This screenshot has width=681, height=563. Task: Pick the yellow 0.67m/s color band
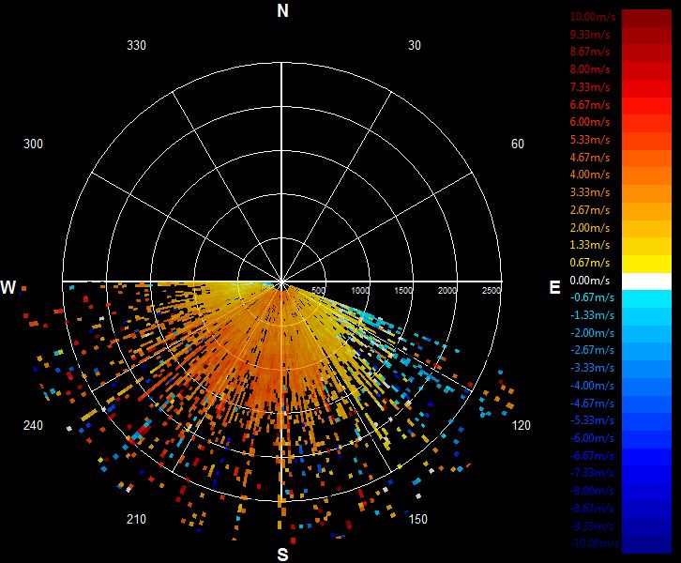tap(646, 264)
